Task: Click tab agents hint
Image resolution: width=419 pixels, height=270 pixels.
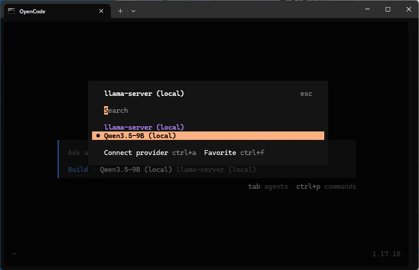Action: coord(268,186)
